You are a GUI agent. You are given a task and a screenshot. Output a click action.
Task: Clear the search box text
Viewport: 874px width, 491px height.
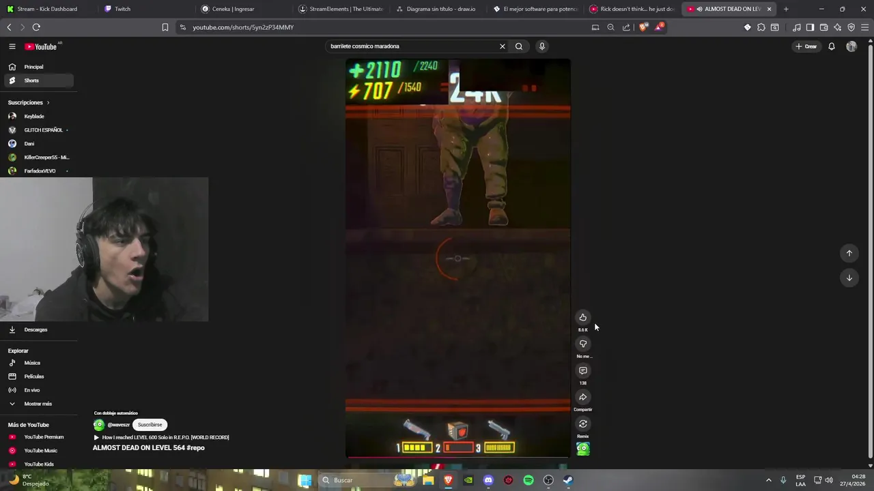point(503,46)
